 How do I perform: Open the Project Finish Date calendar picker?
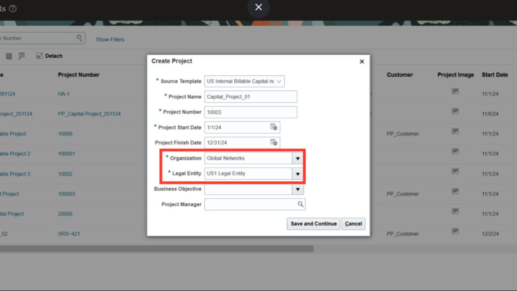pos(274,142)
